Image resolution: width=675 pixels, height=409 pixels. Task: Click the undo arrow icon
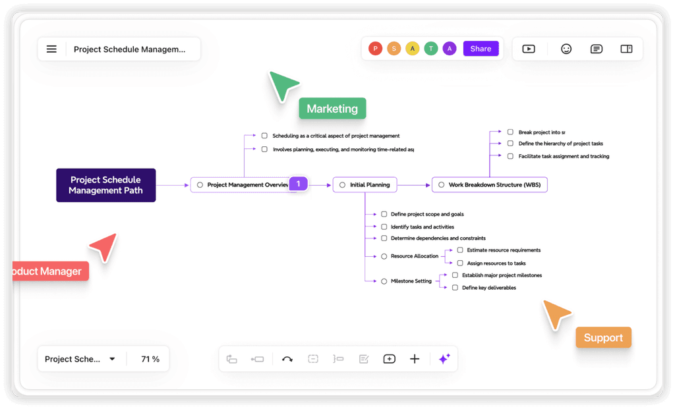coord(287,359)
